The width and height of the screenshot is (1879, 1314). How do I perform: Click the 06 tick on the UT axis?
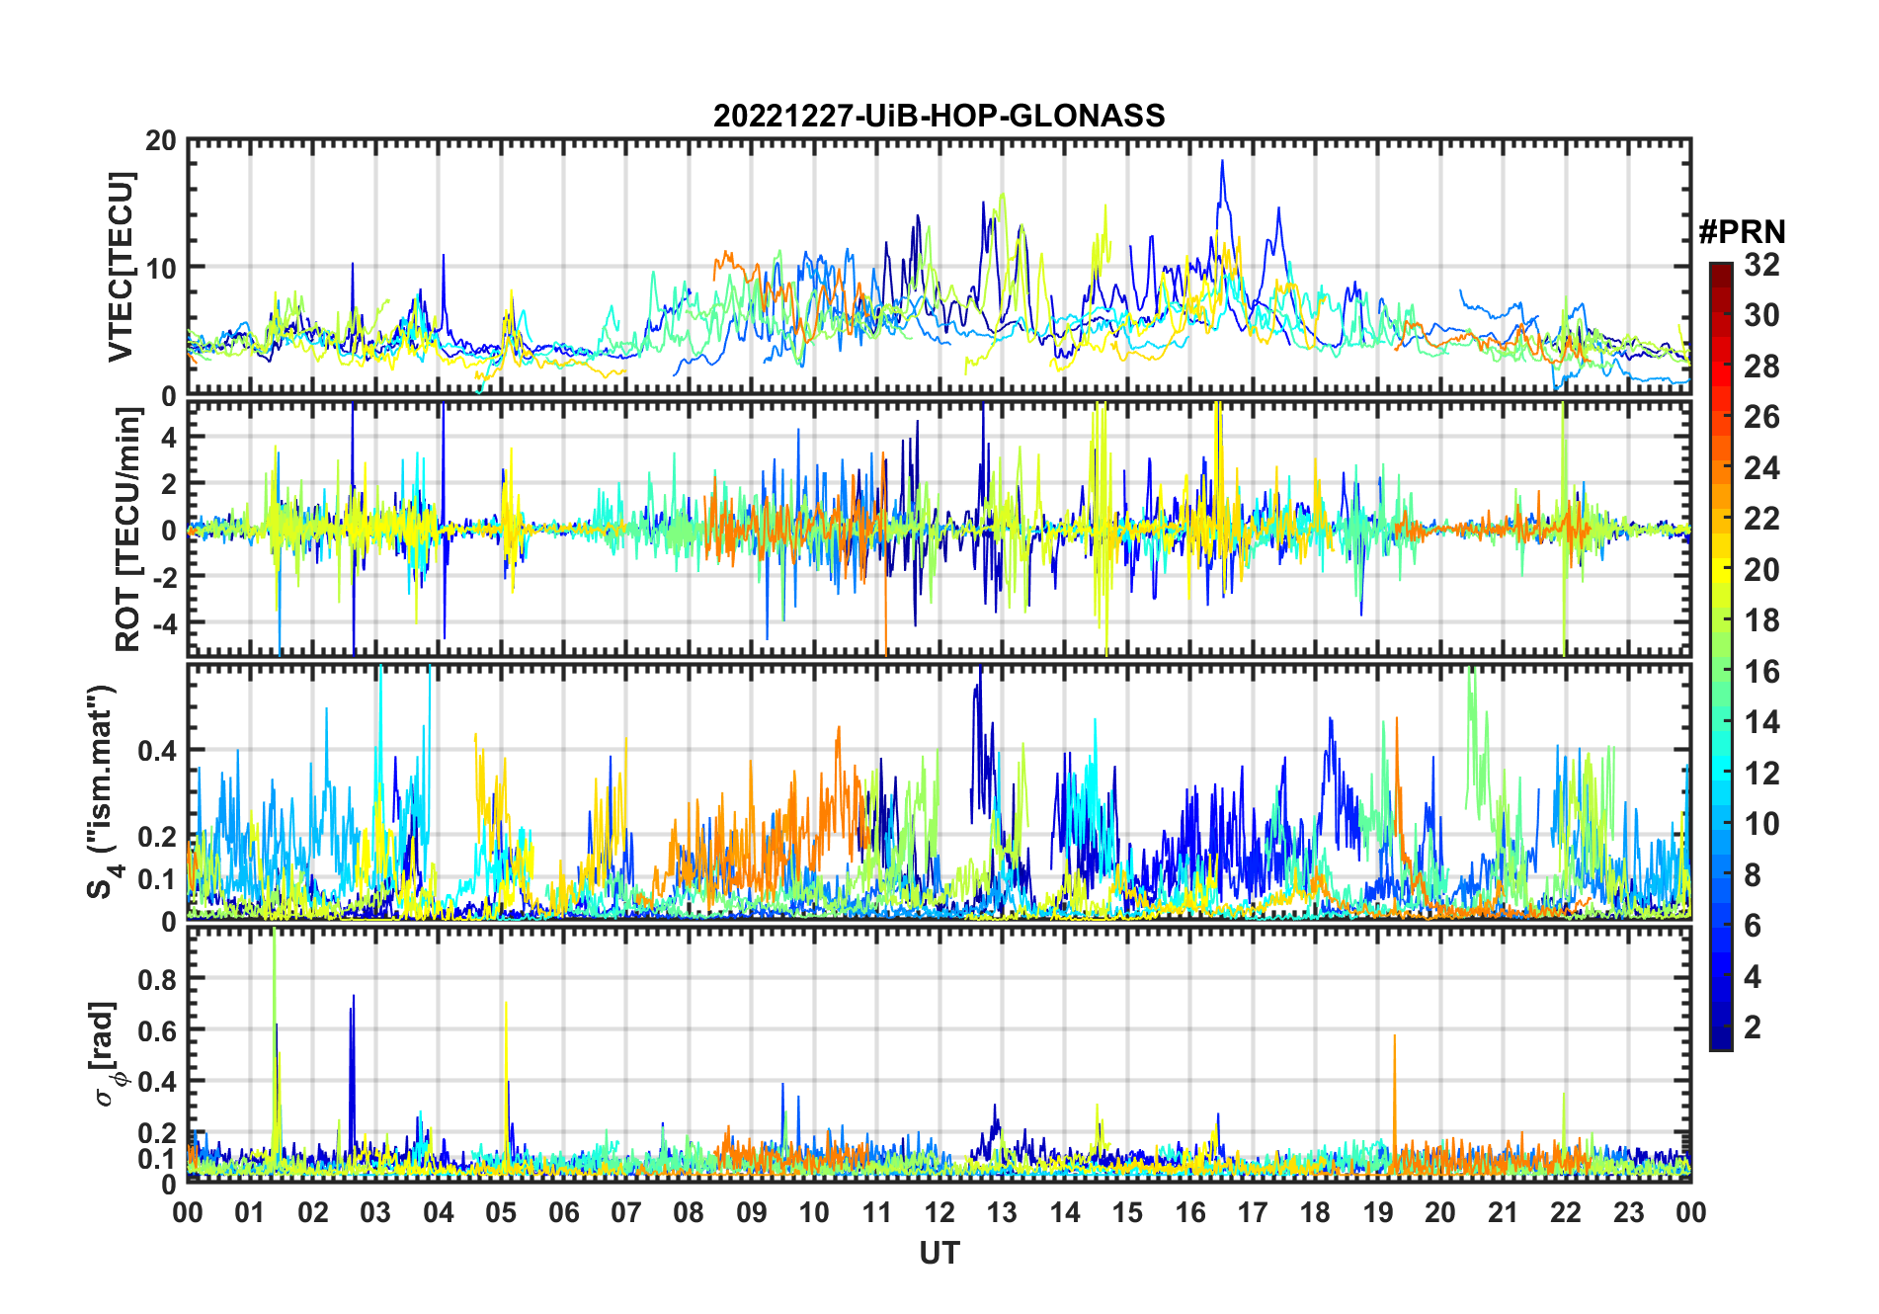(563, 1212)
